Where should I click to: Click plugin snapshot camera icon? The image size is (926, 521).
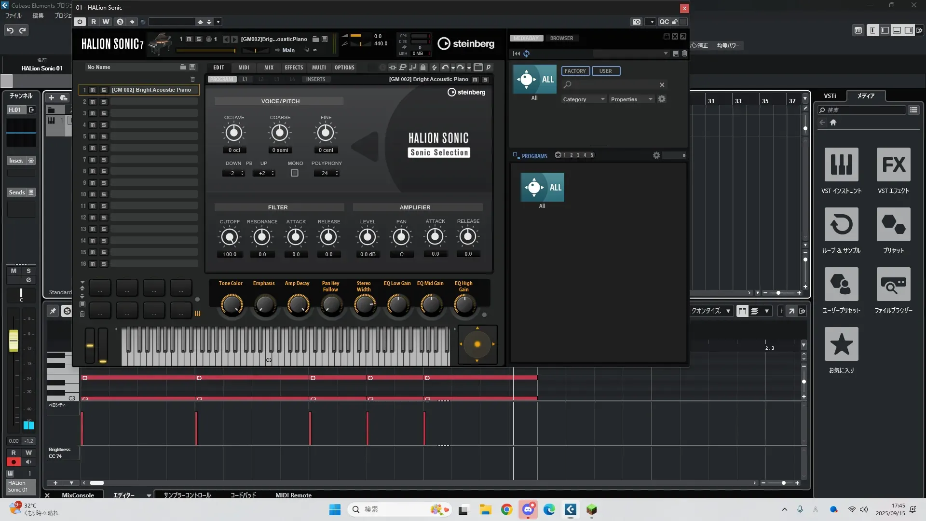tap(637, 22)
